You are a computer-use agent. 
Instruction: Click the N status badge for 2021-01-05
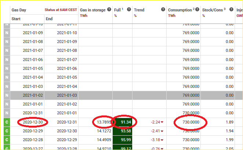pyautogui.click(x=7, y=68)
